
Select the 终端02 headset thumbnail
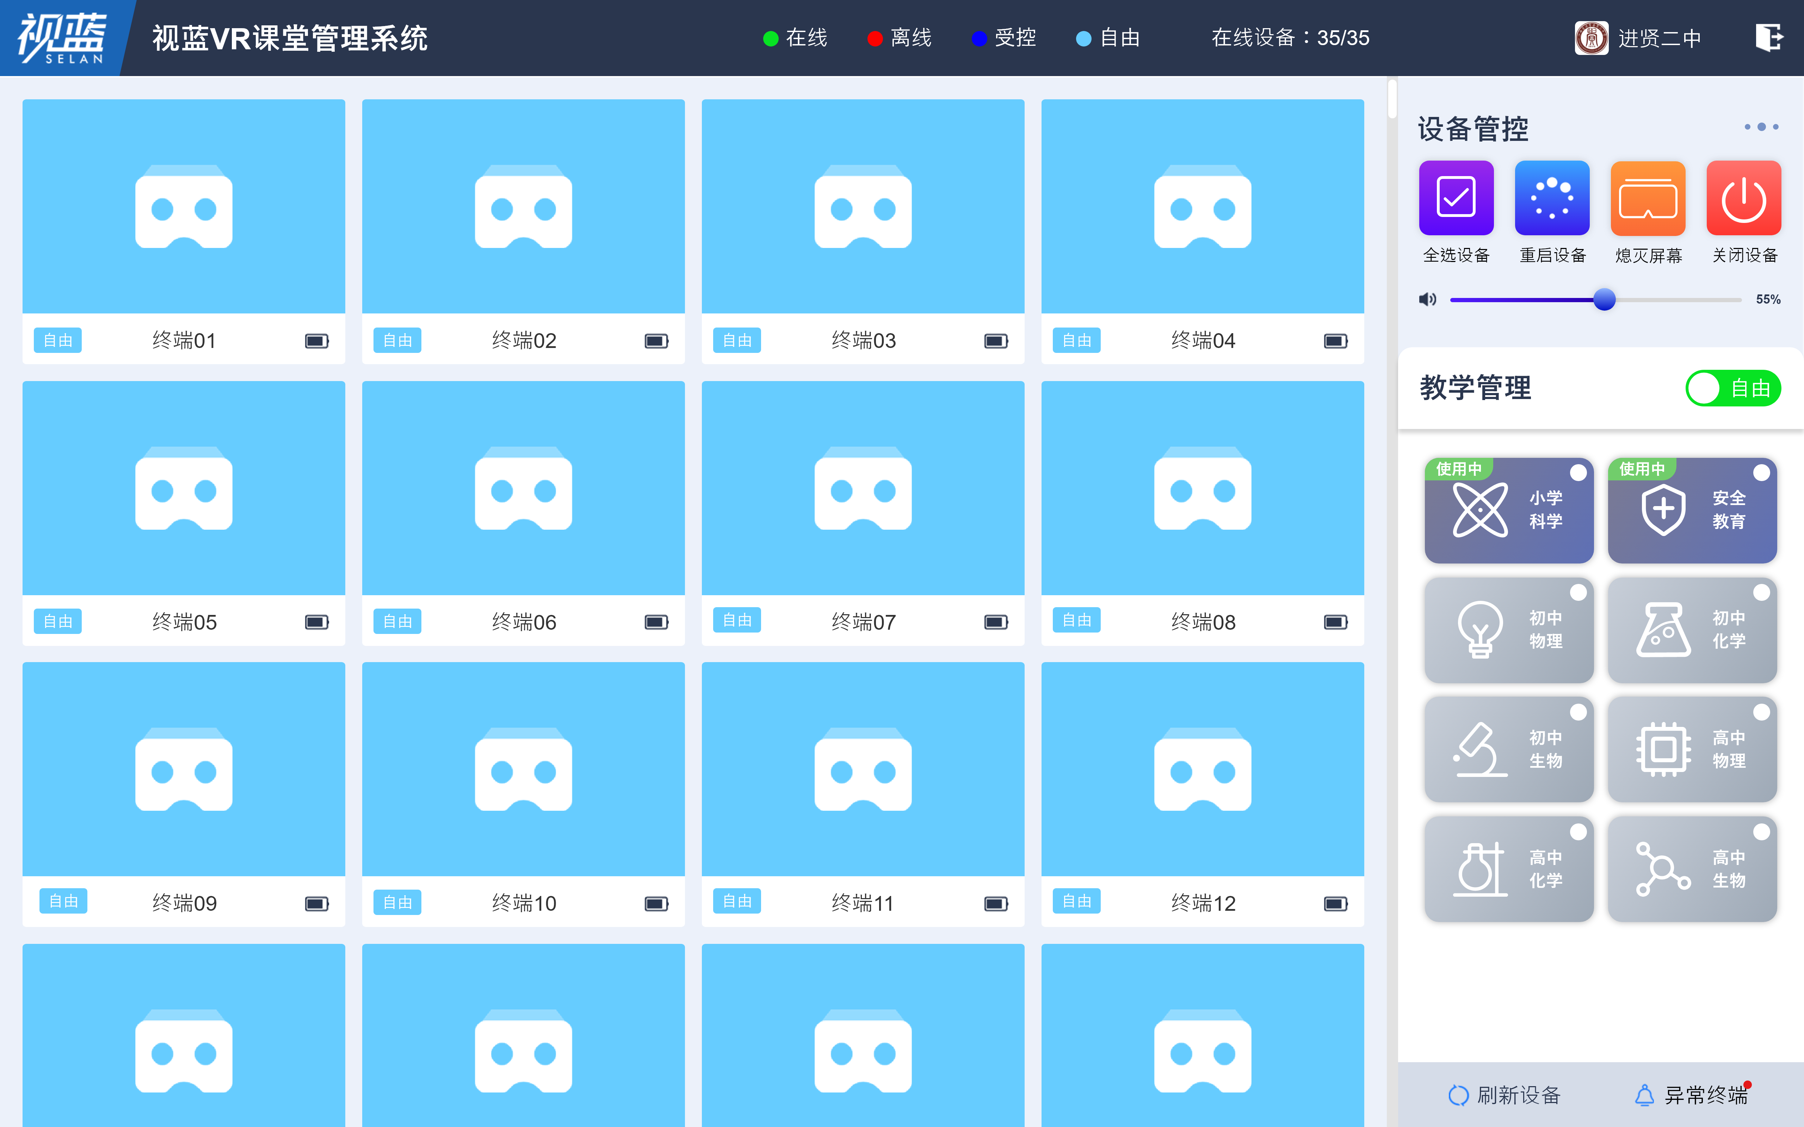point(523,206)
